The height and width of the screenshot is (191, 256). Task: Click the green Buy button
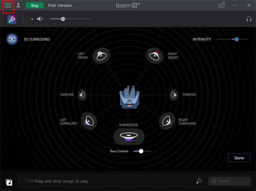click(35, 6)
